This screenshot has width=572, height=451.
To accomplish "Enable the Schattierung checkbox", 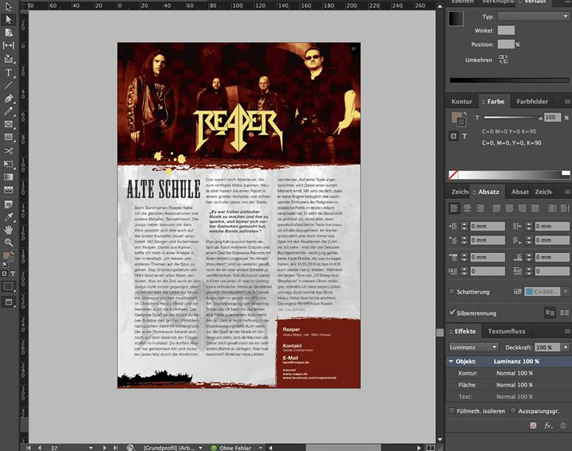I will 452,292.
